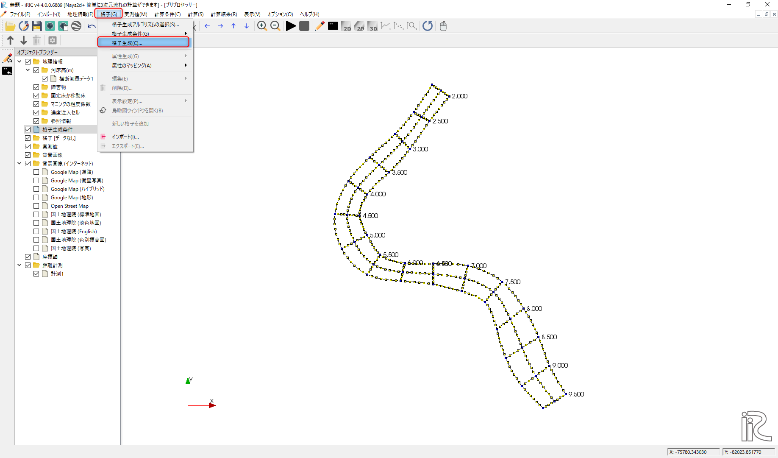Screen dimensions: 778x458
Task: Collapse the 地理情報 tree node
Action: [x=19, y=61]
